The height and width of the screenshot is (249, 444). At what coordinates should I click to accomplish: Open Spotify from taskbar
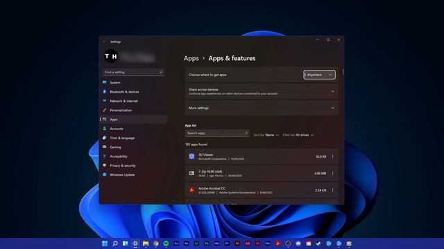[166, 243]
